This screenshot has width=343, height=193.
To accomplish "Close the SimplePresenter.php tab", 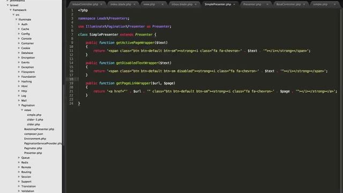I will [x=234, y=4].
